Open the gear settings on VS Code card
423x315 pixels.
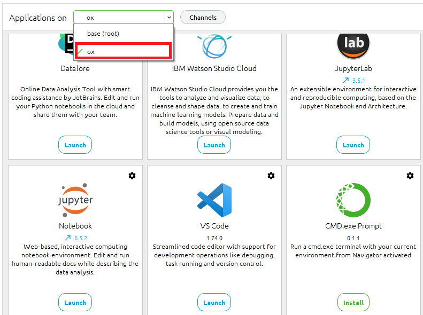(271, 176)
